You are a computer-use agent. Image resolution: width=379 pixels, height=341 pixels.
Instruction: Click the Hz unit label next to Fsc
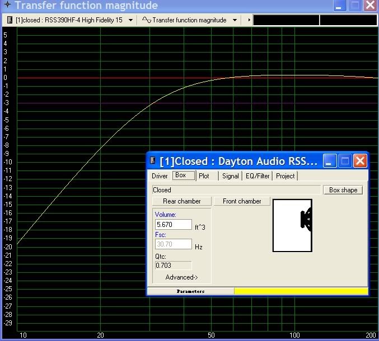(x=198, y=247)
